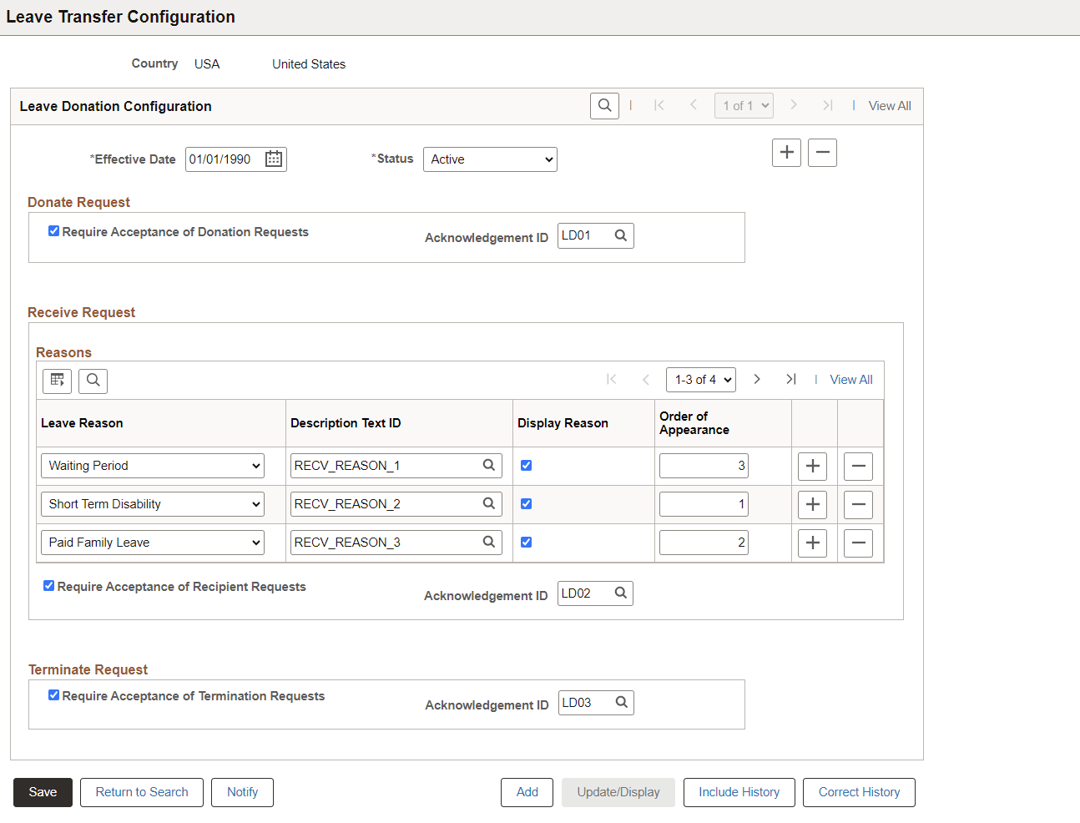This screenshot has width=1080, height=823.
Task: Click the personalize grid icon in Reasons
Action: click(57, 381)
